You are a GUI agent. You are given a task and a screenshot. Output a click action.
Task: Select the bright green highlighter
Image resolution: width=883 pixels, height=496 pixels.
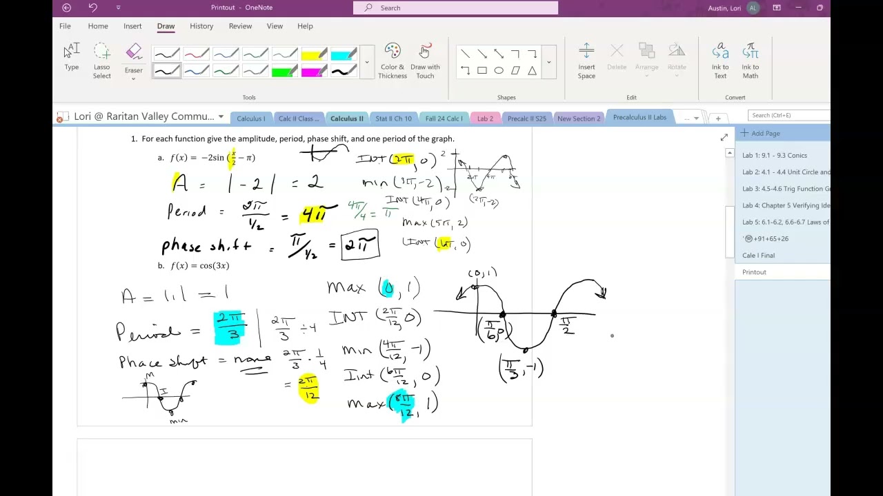285,71
